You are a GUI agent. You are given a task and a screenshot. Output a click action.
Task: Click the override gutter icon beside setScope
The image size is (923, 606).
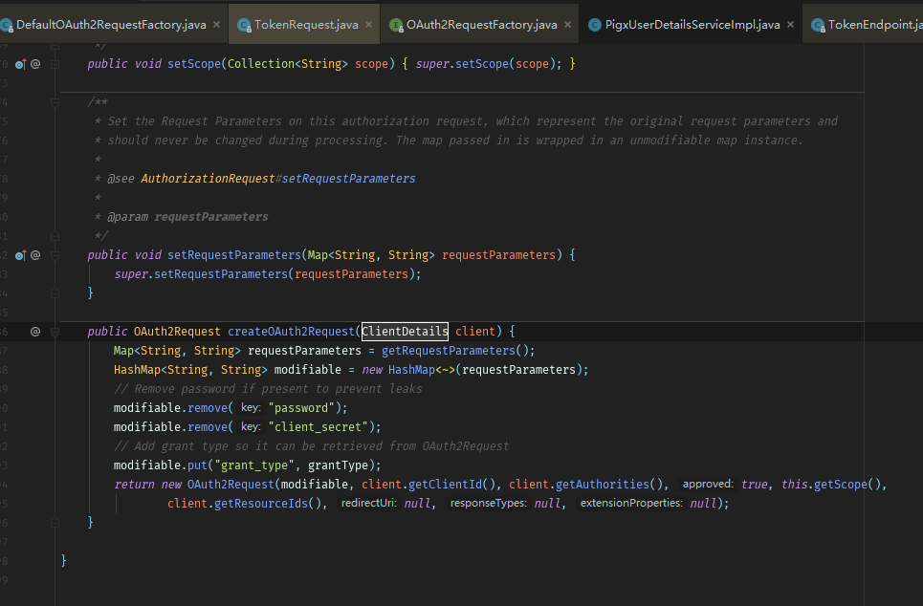[x=20, y=64]
